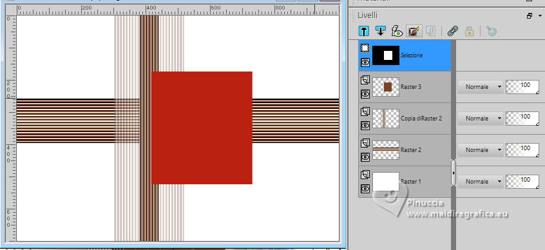Click the layer styles icon in Livelli toolbar

(x=430, y=32)
